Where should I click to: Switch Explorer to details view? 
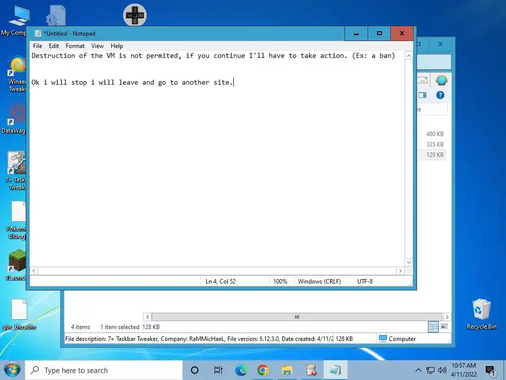[x=433, y=327]
